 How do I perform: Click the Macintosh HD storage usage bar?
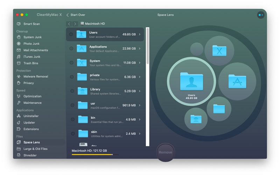pos(95,155)
